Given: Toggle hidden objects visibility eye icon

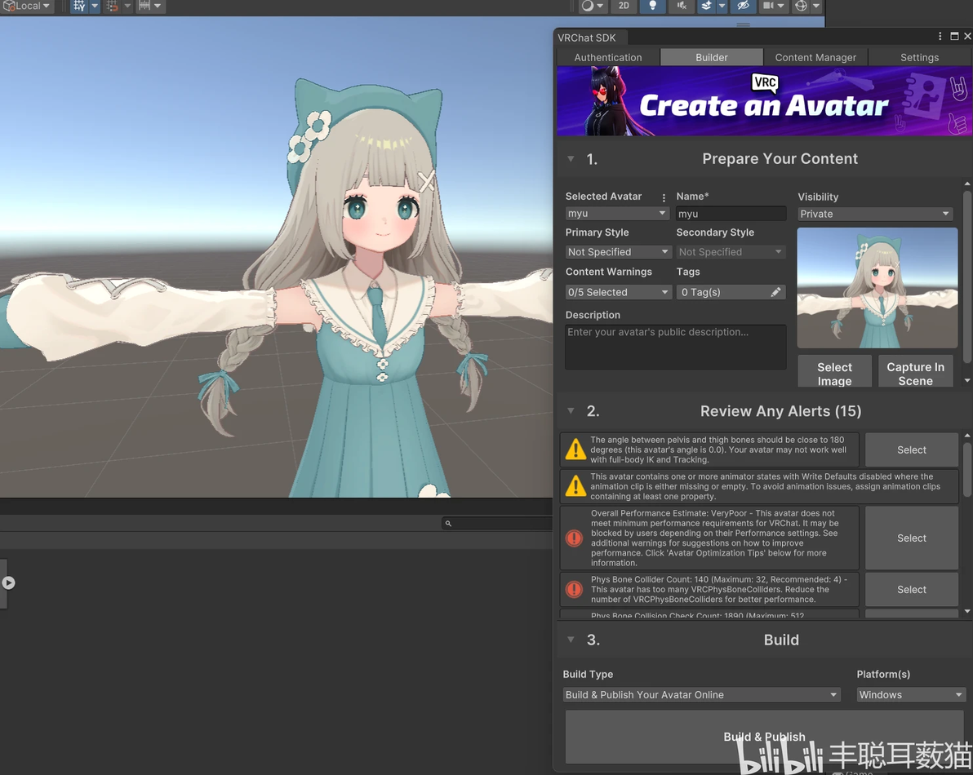Looking at the screenshot, I should point(743,7).
